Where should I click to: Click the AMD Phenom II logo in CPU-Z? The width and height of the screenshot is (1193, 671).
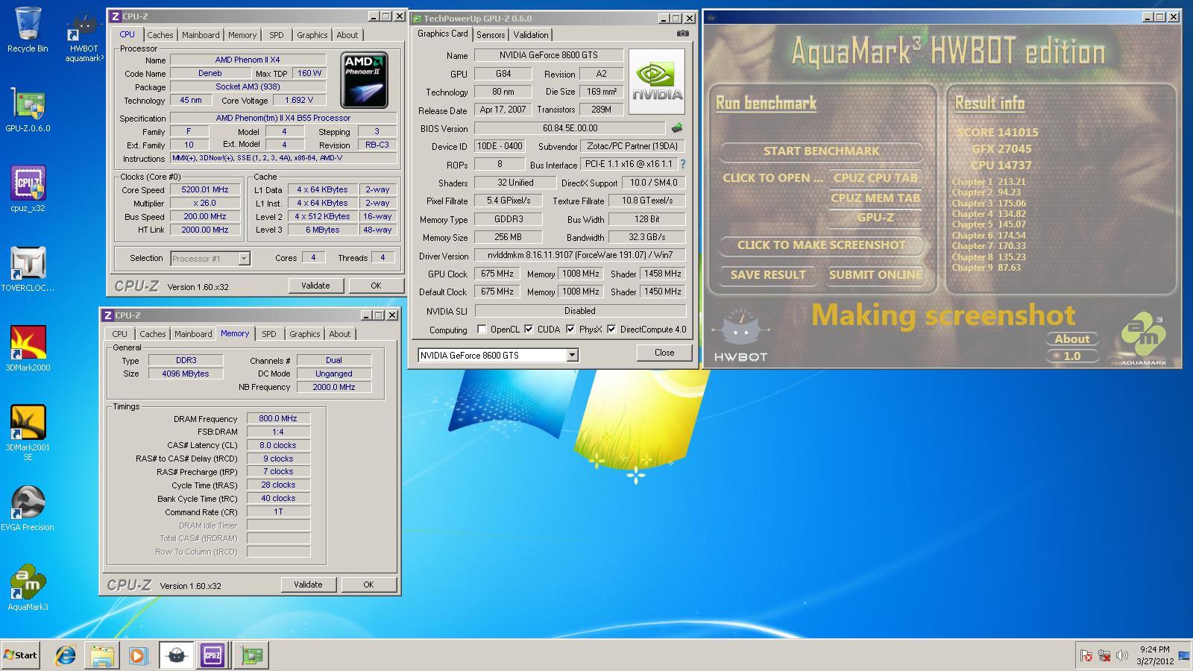(364, 80)
